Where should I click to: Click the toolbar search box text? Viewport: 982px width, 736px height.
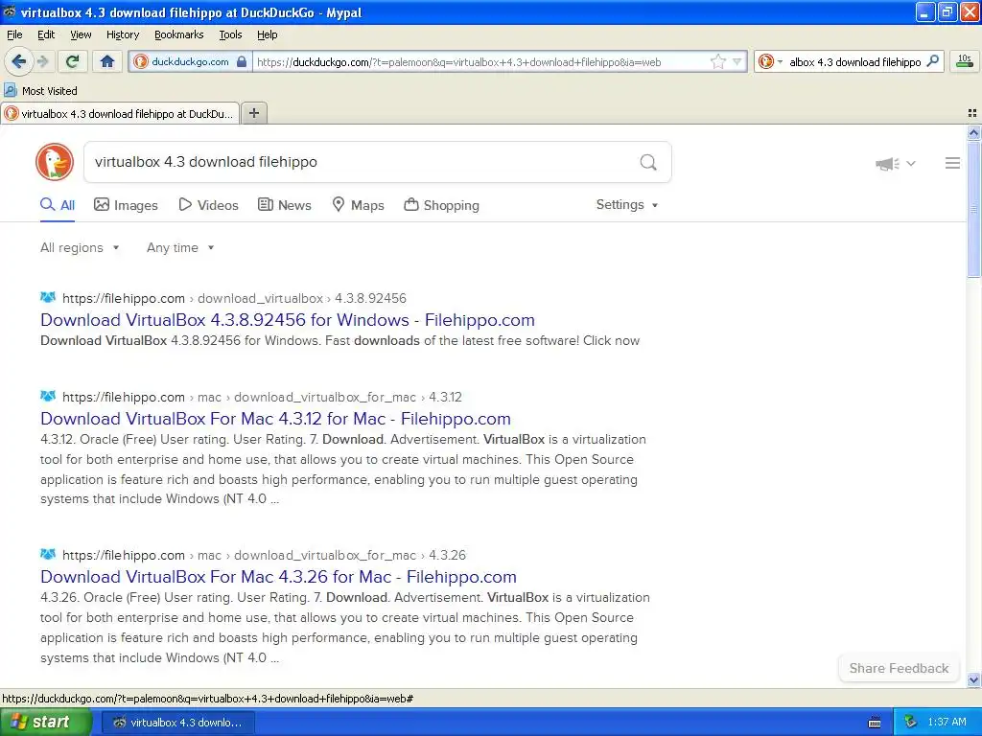pos(854,62)
